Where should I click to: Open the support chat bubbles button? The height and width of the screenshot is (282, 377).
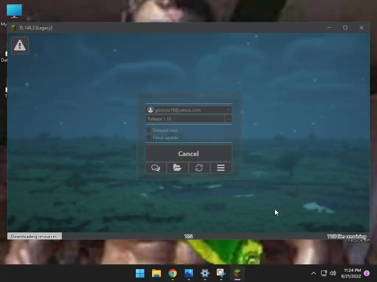tap(156, 167)
